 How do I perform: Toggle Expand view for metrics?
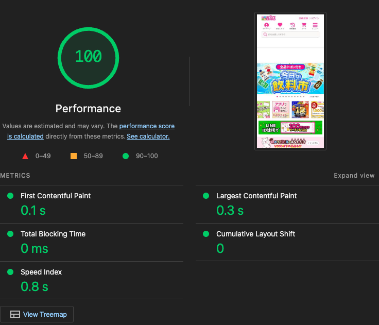click(x=354, y=176)
